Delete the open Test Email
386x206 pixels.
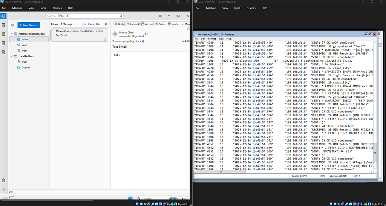tap(173, 24)
